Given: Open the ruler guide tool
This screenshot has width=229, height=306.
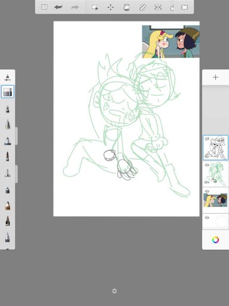Looking at the screenshot, I should (143, 7).
